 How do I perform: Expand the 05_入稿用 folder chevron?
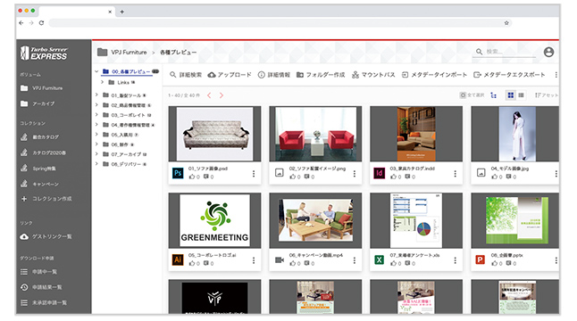point(96,135)
